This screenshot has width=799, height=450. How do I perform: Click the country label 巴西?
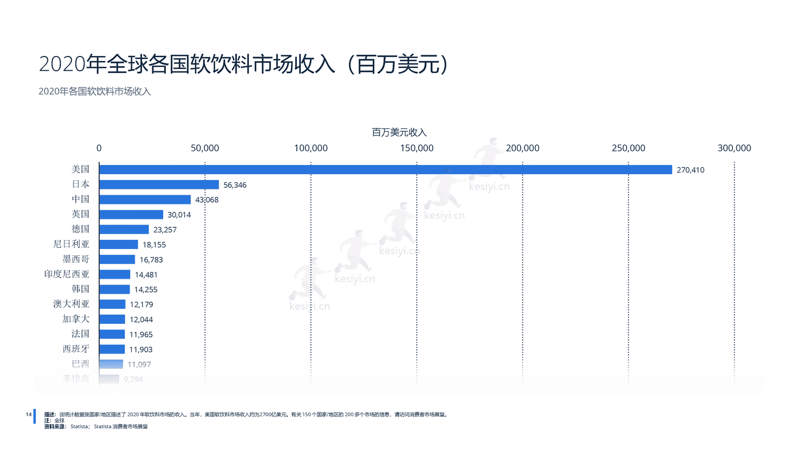pos(80,364)
